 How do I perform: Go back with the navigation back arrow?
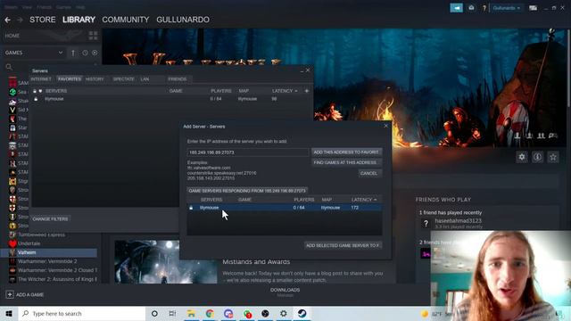coord(8,20)
